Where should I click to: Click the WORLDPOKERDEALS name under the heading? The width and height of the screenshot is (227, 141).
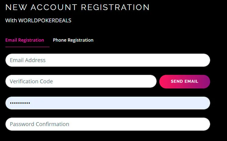45,21
